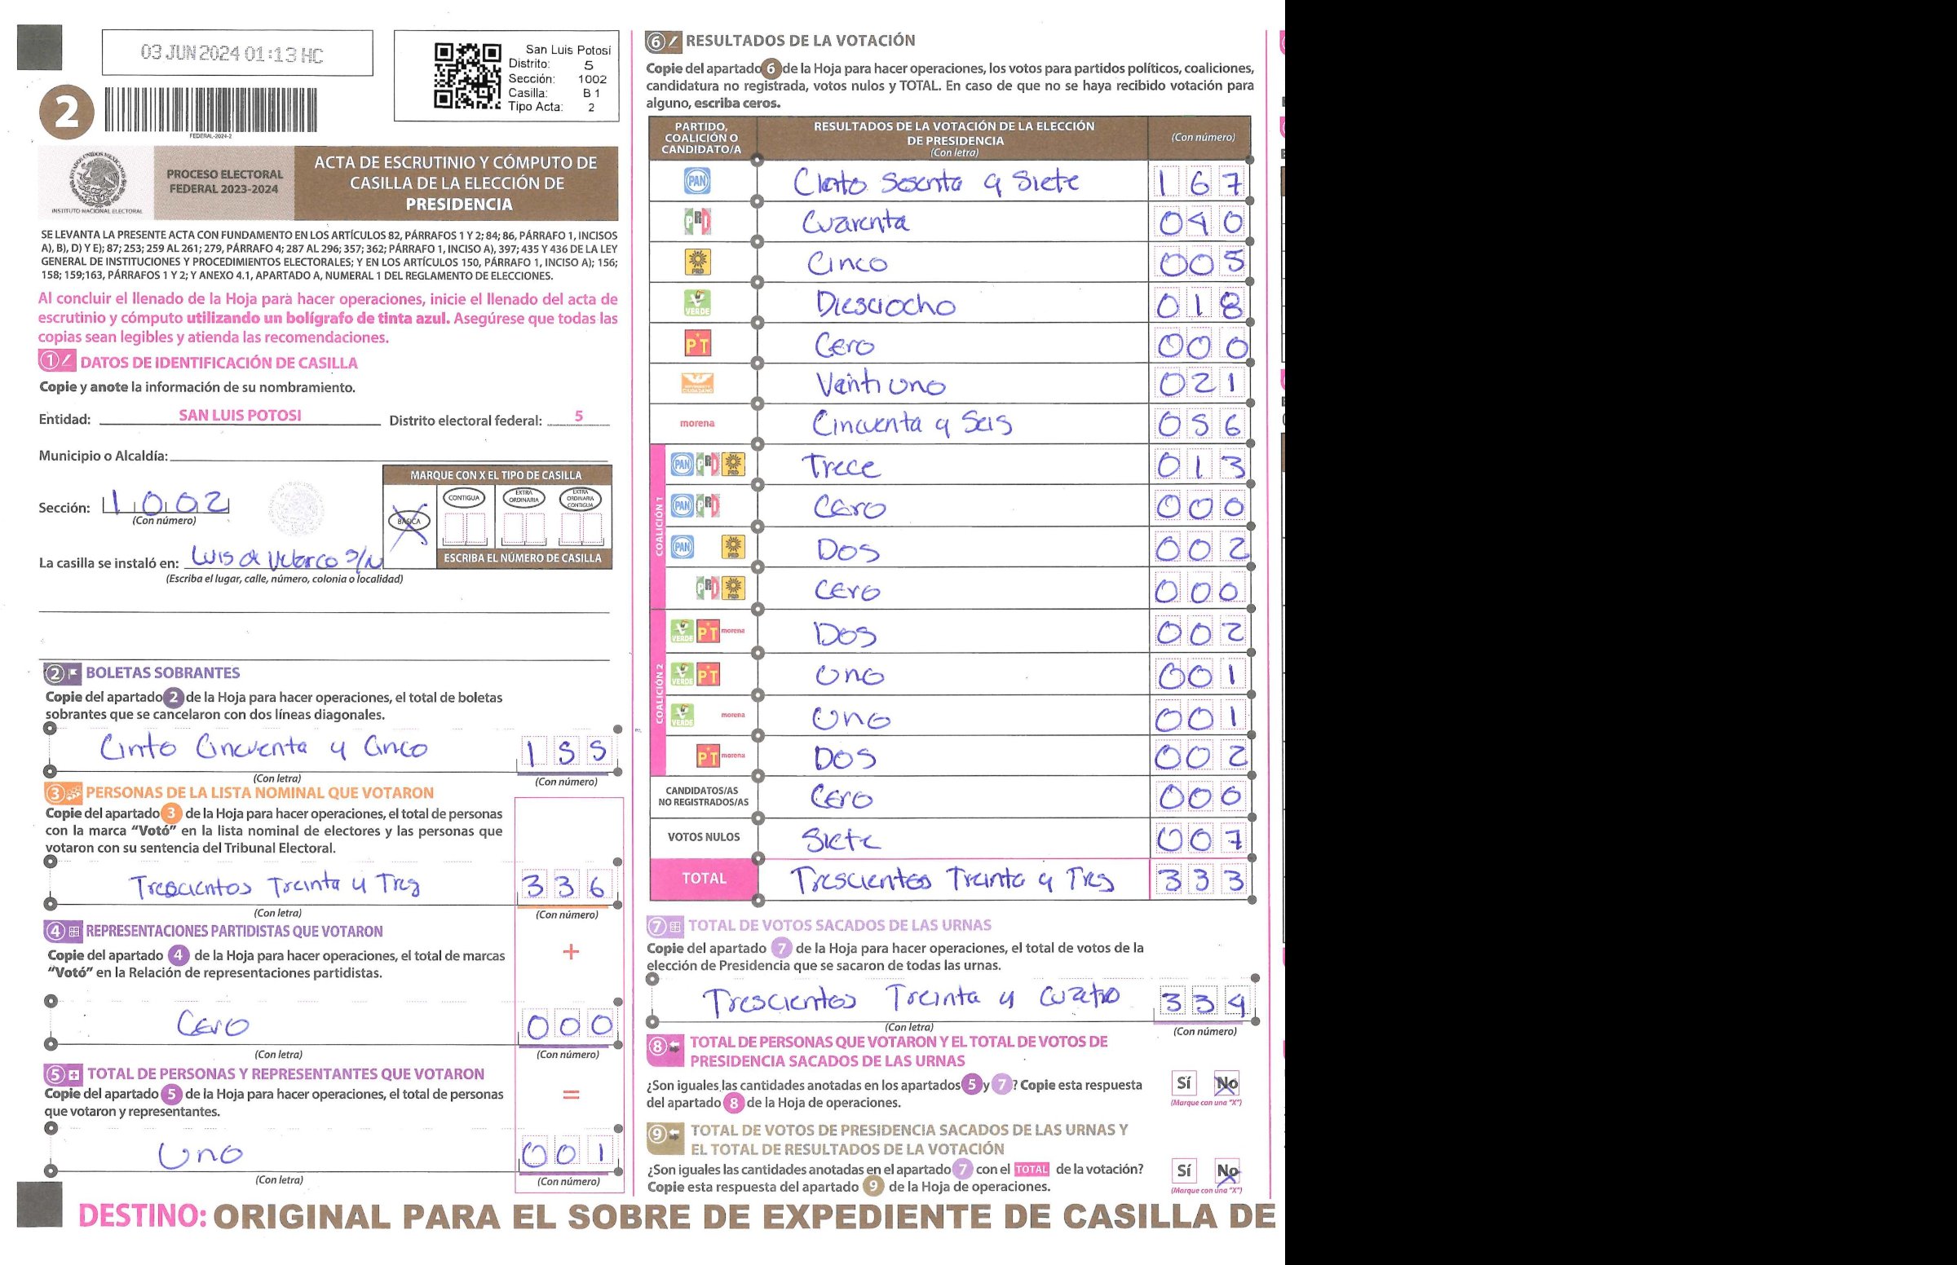Check the No box in section 9
The width and height of the screenshot is (1957, 1265).
pyautogui.click(x=1226, y=1170)
